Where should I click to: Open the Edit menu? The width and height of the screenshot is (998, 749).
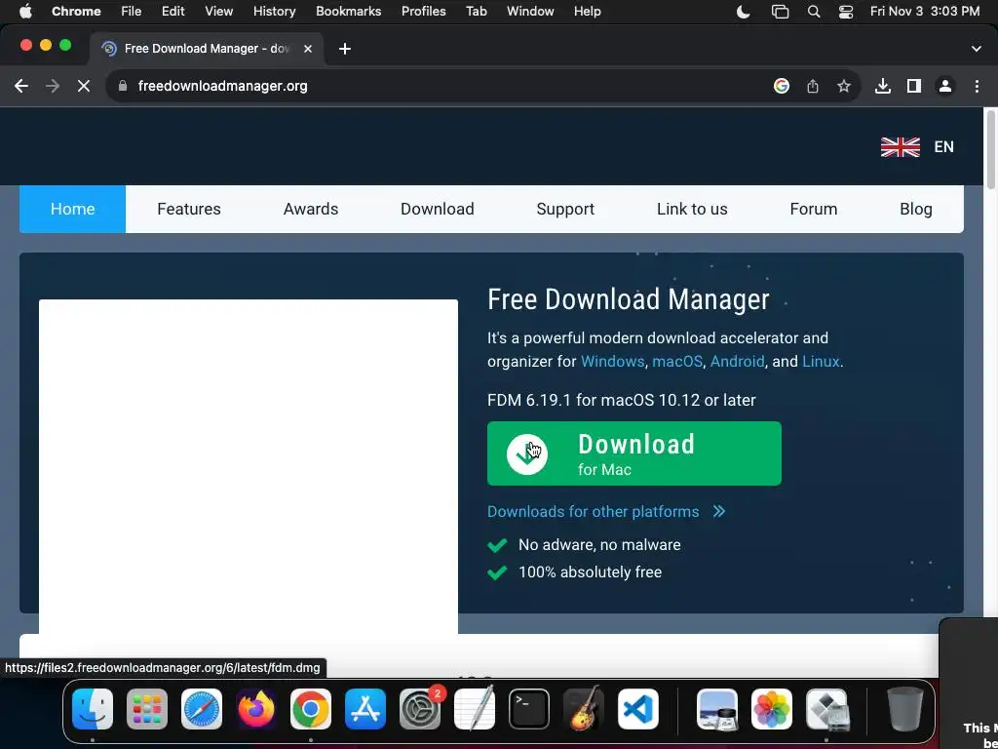pyautogui.click(x=173, y=12)
